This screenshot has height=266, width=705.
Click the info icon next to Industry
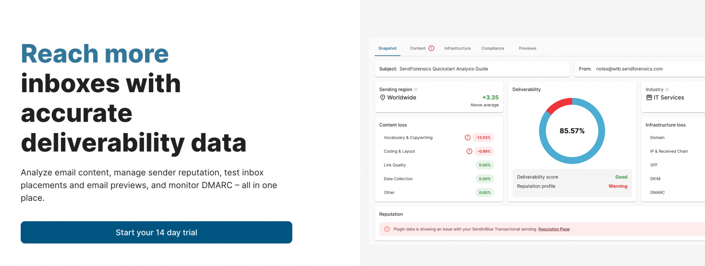click(x=666, y=89)
